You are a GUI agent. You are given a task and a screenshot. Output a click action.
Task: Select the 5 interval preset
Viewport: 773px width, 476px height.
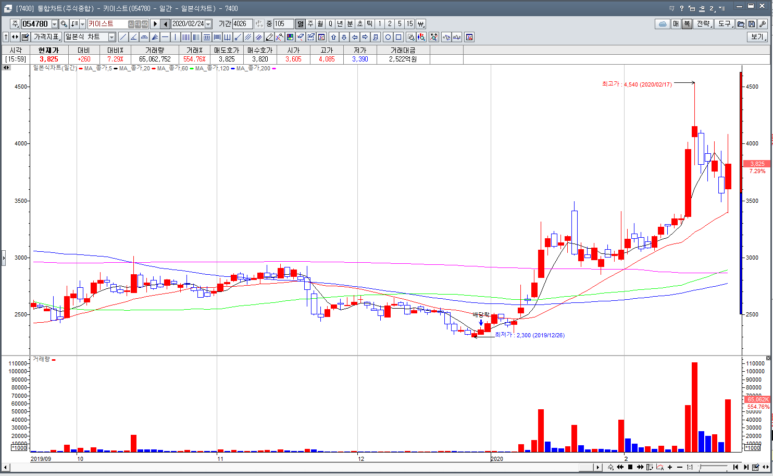point(400,24)
